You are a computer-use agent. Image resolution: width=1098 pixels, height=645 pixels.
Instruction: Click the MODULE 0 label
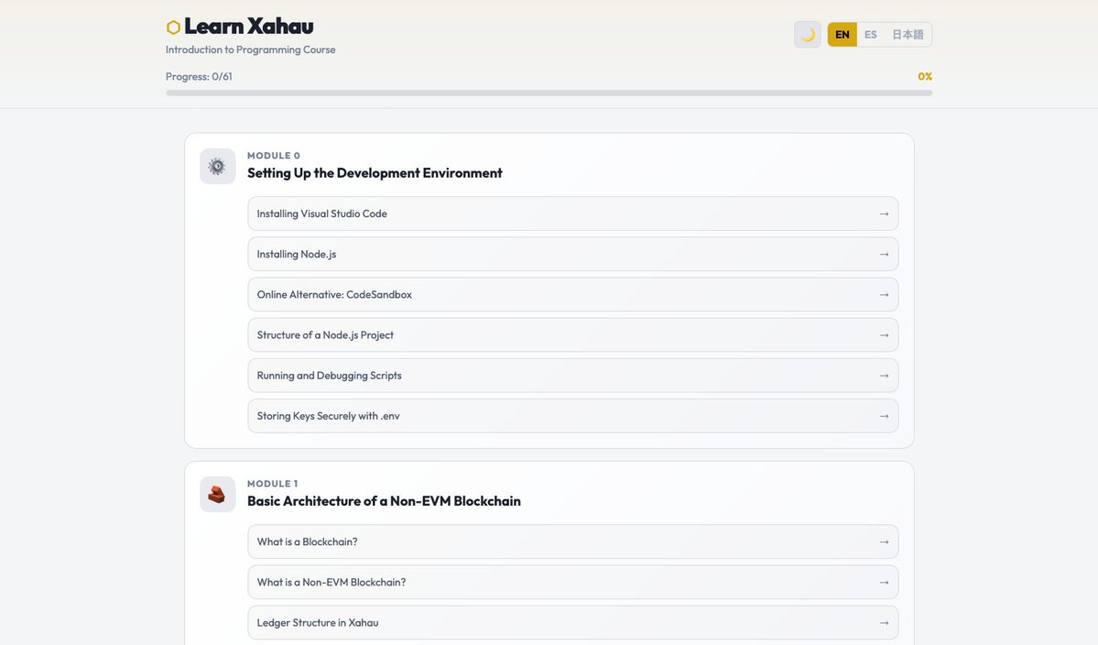[x=274, y=156]
